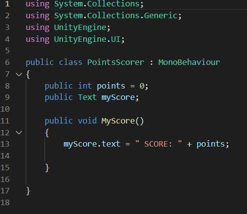
Task: Click the closing brace on line 17
Action: click(x=28, y=191)
